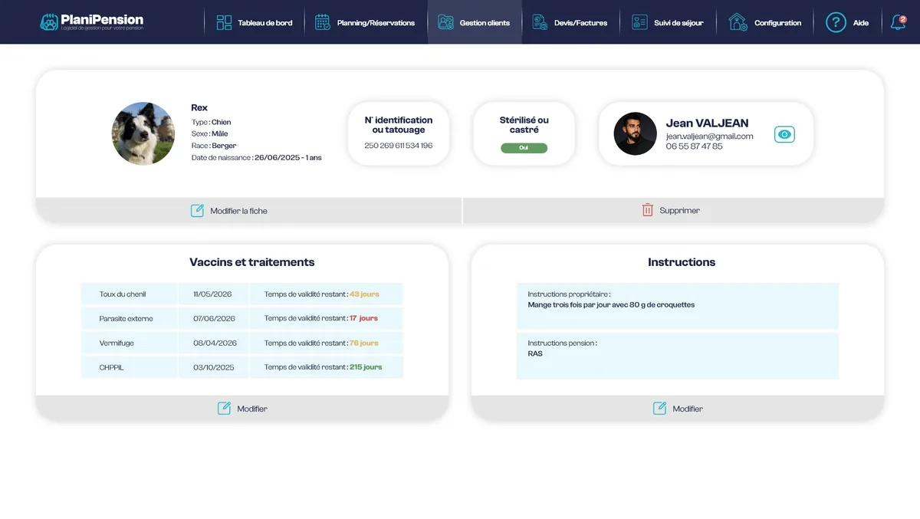The image size is (920, 519).
Task: Select the CHPPiL vaccine row
Action: [242, 367]
